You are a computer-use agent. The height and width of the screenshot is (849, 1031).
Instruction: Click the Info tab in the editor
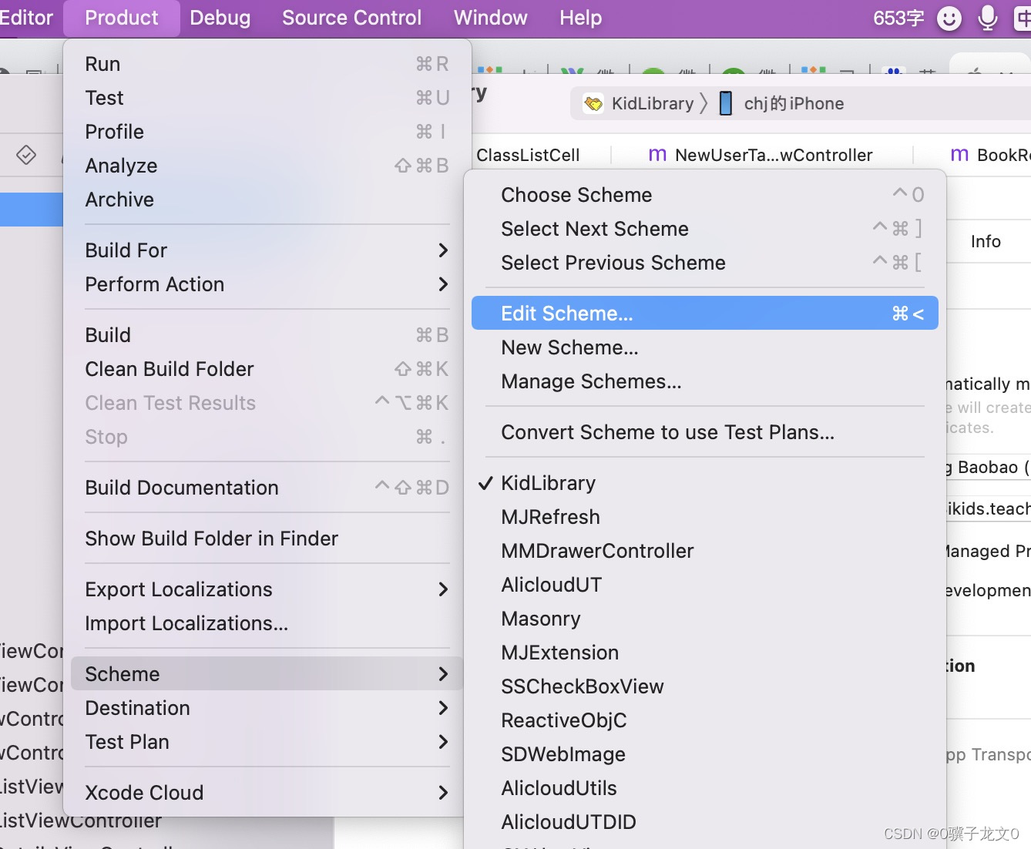click(x=986, y=241)
